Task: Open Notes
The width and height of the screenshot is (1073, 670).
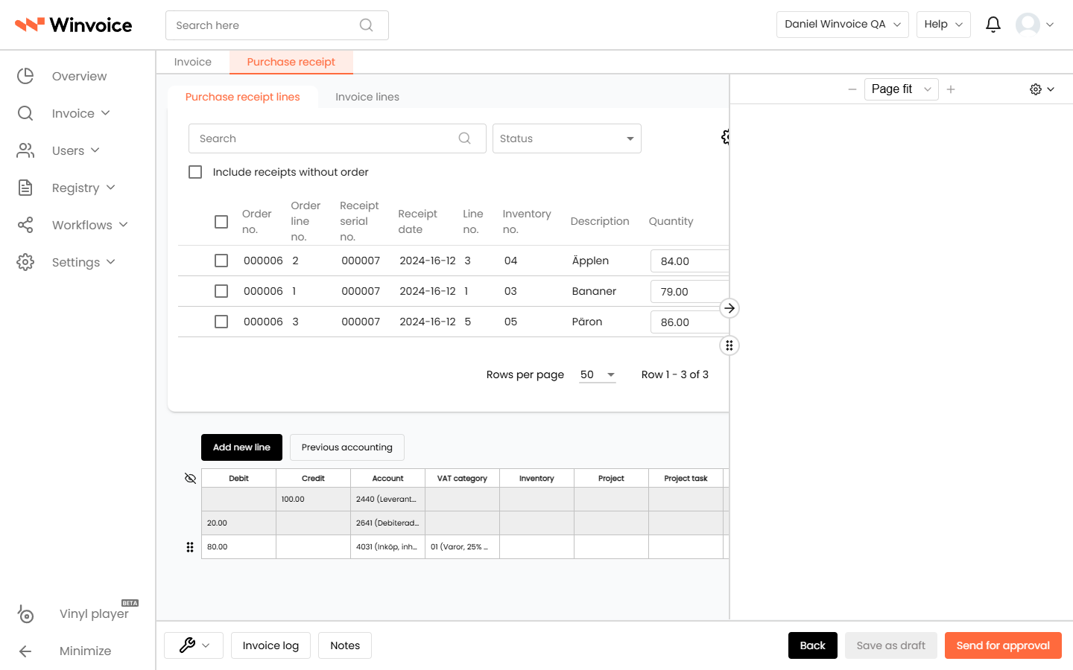Action: point(345,645)
